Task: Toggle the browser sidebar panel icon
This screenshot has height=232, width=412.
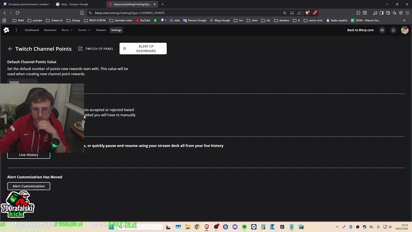Action: [x=381, y=13]
